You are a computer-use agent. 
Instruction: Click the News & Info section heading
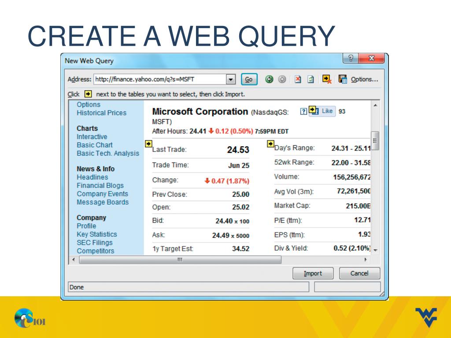point(96,169)
